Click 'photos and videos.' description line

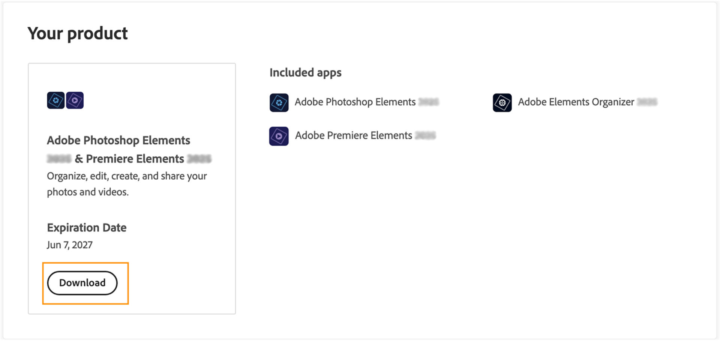[88, 192]
